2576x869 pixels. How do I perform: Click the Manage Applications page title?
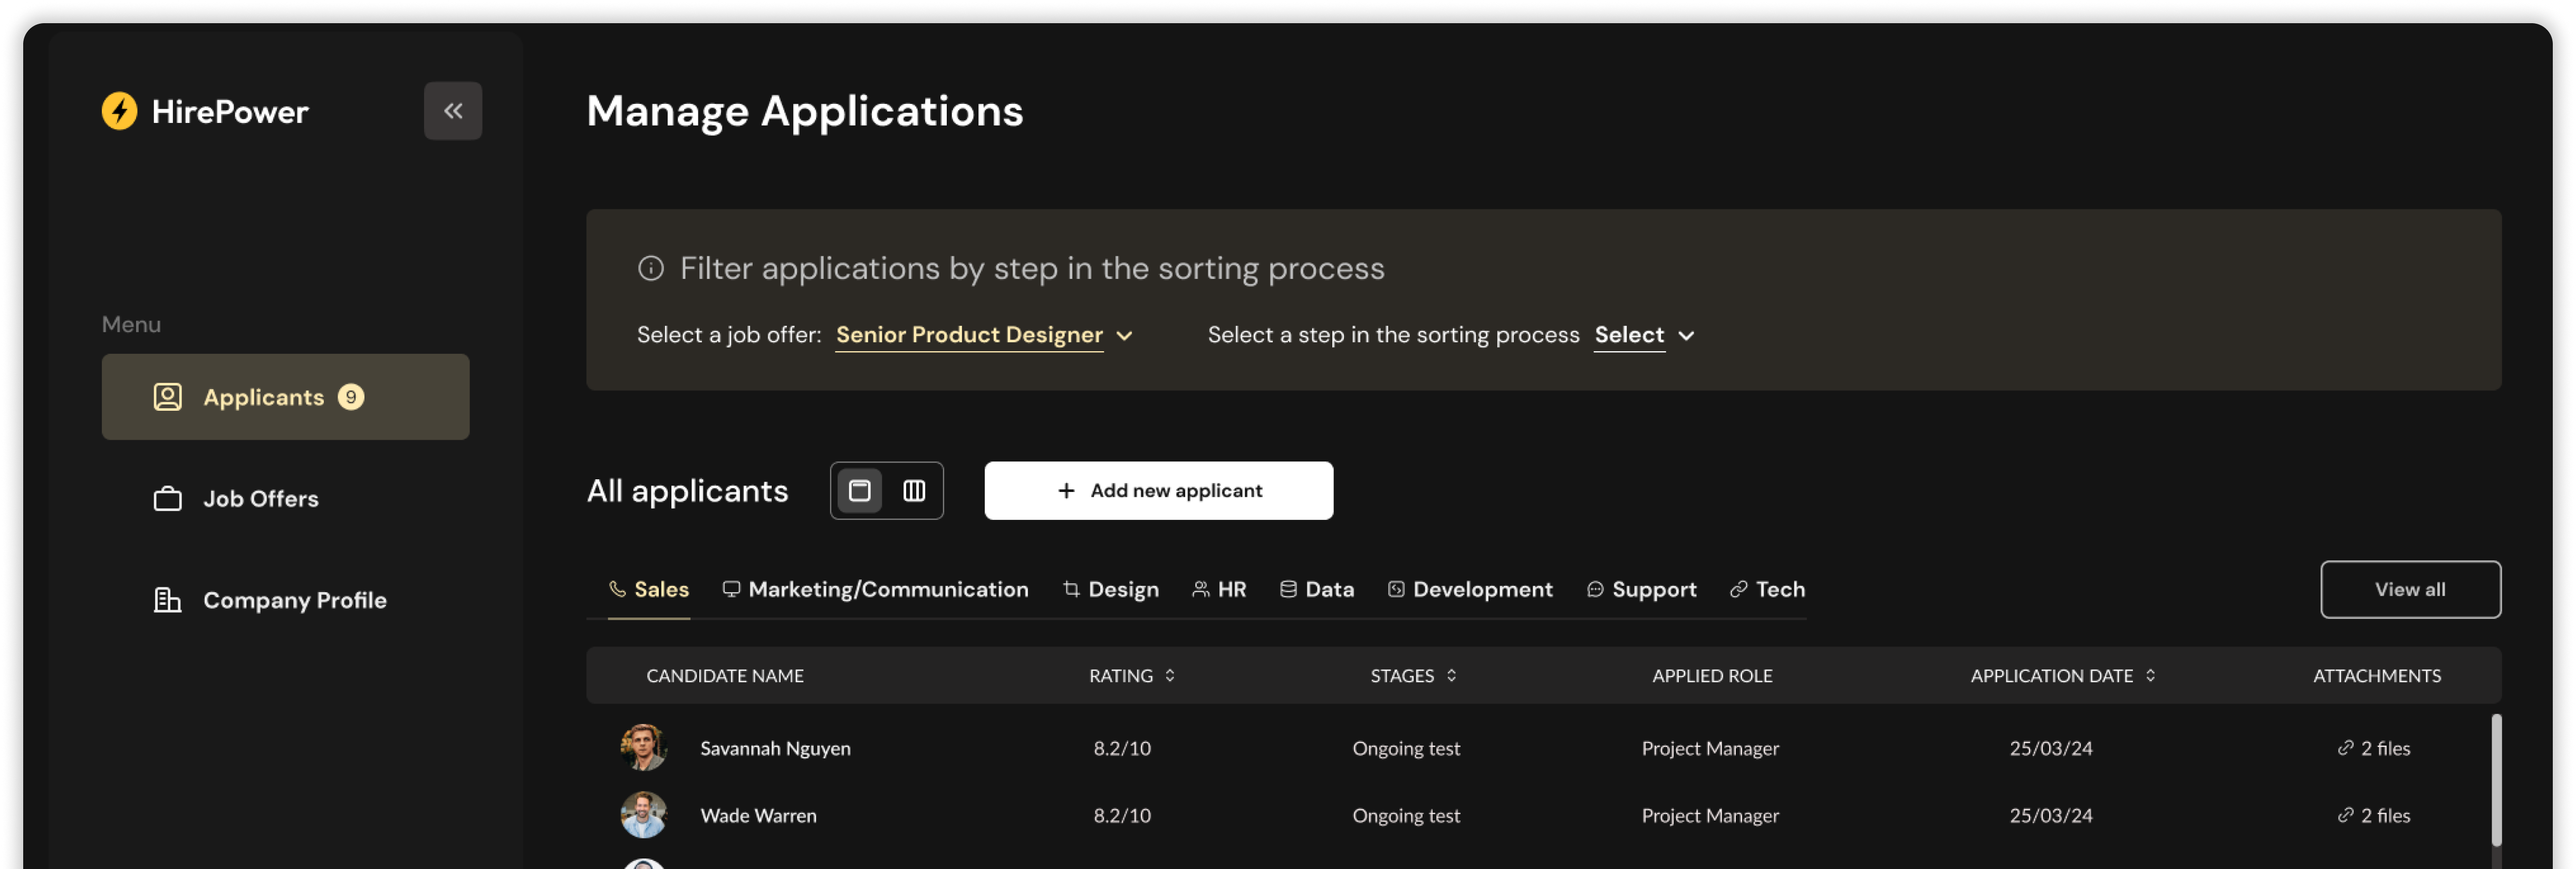[x=804, y=111]
